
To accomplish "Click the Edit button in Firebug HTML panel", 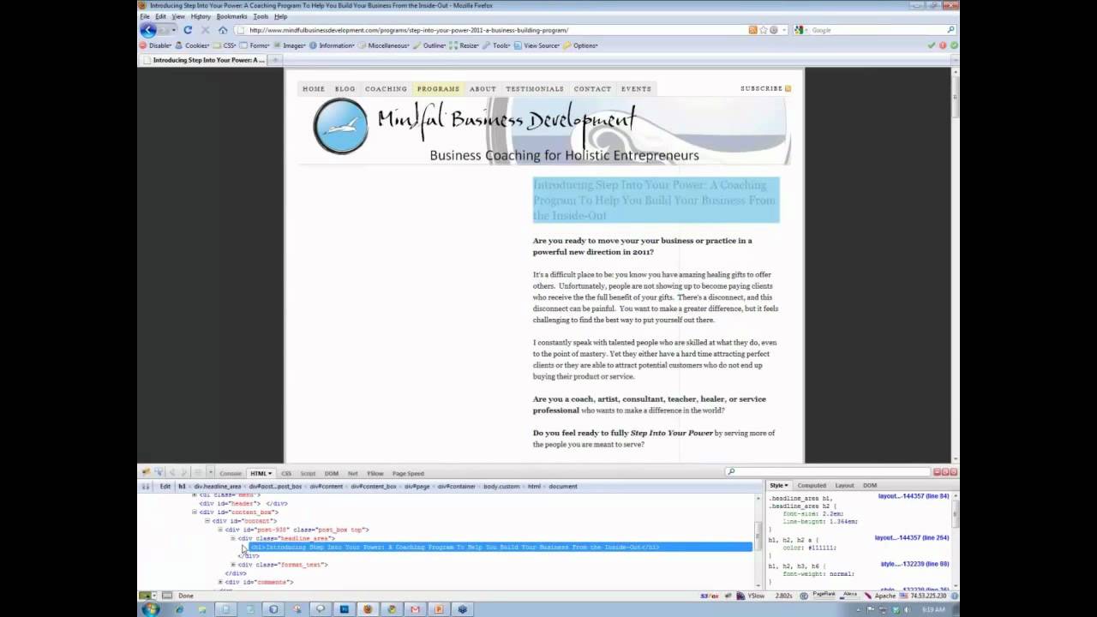I will tap(165, 486).
